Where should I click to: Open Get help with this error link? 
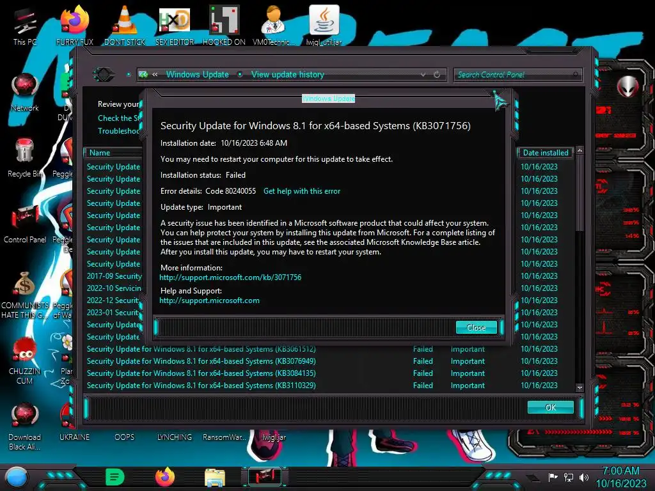302,191
